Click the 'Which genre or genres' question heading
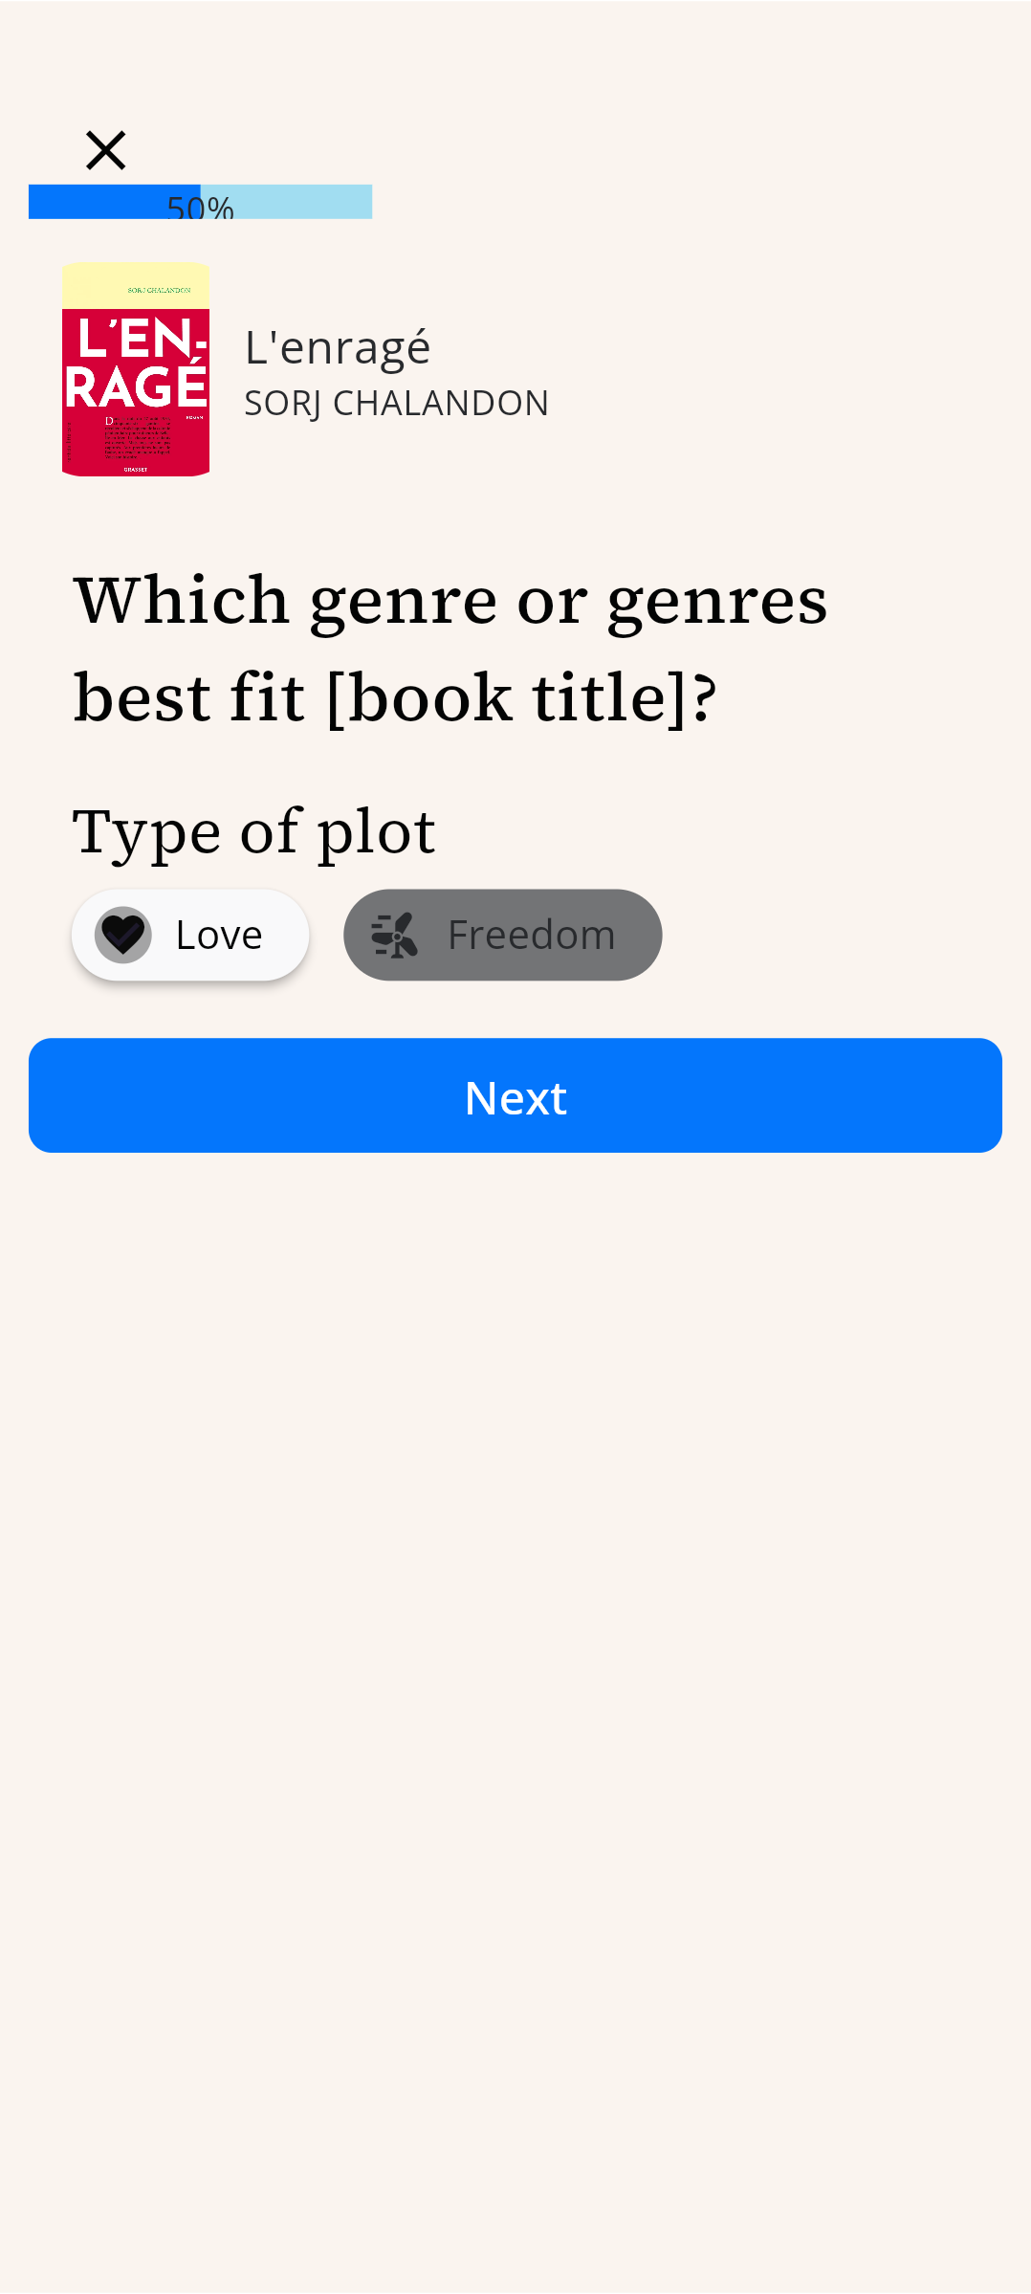This screenshot has width=1031, height=2294. (x=450, y=648)
